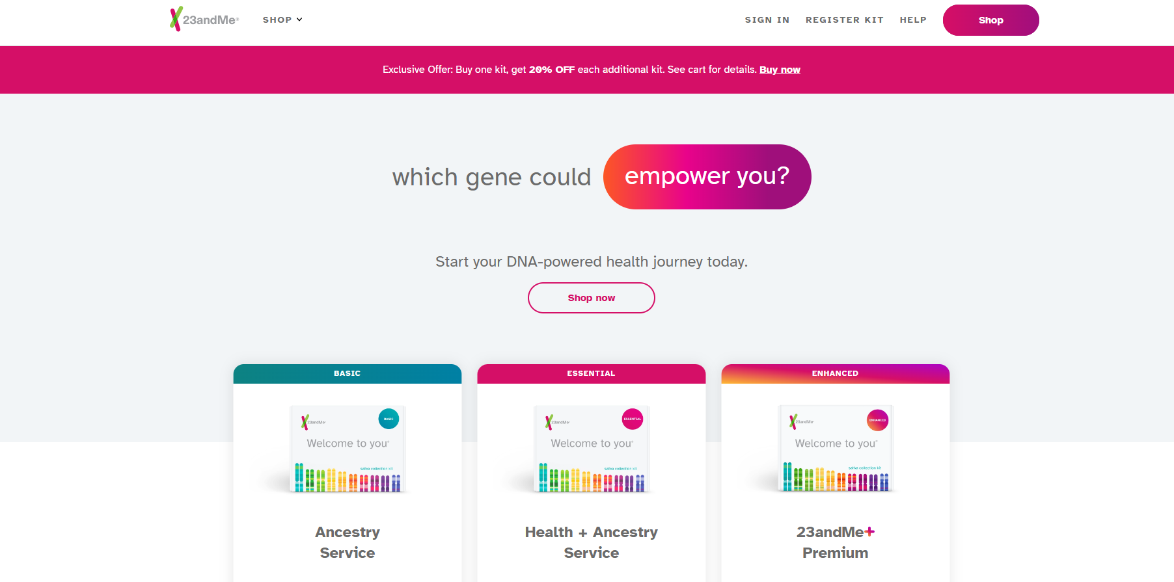Open the Help link
The image size is (1174, 582).
(912, 20)
